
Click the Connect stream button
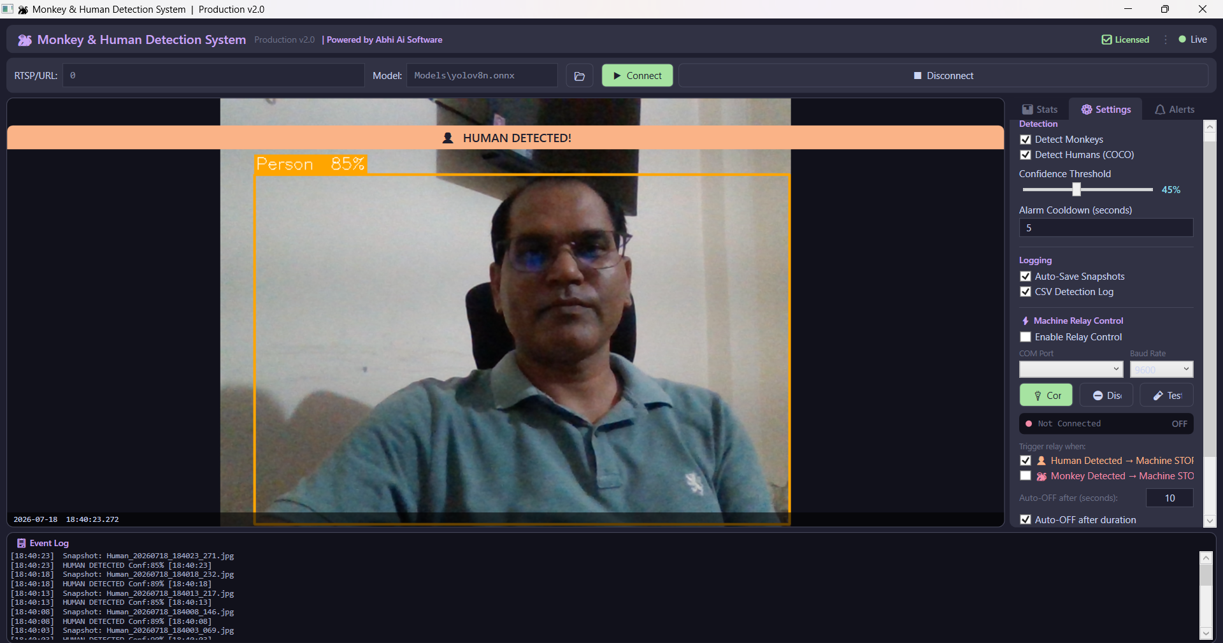(x=637, y=76)
